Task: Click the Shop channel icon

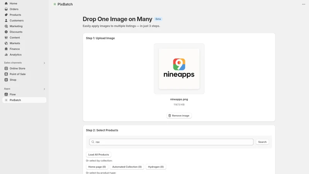Action: [x=6, y=80]
